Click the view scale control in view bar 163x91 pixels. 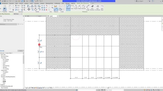pyautogui.click(x=28, y=88)
